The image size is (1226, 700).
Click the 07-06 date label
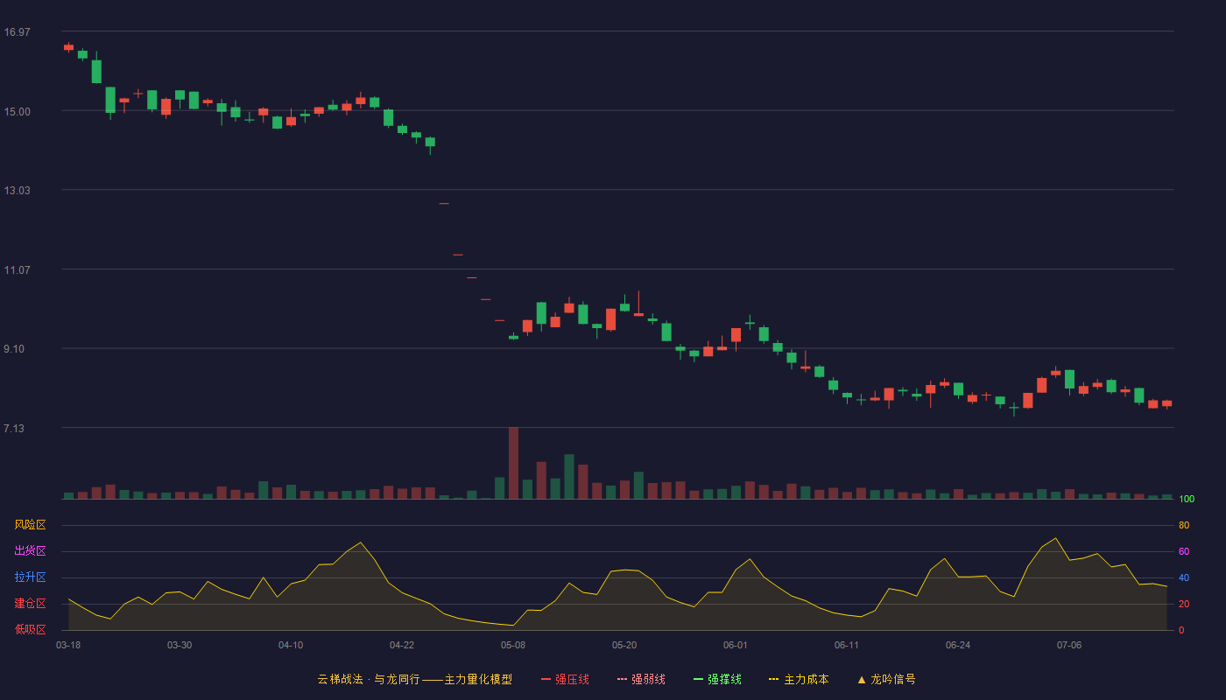(1069, 645)
